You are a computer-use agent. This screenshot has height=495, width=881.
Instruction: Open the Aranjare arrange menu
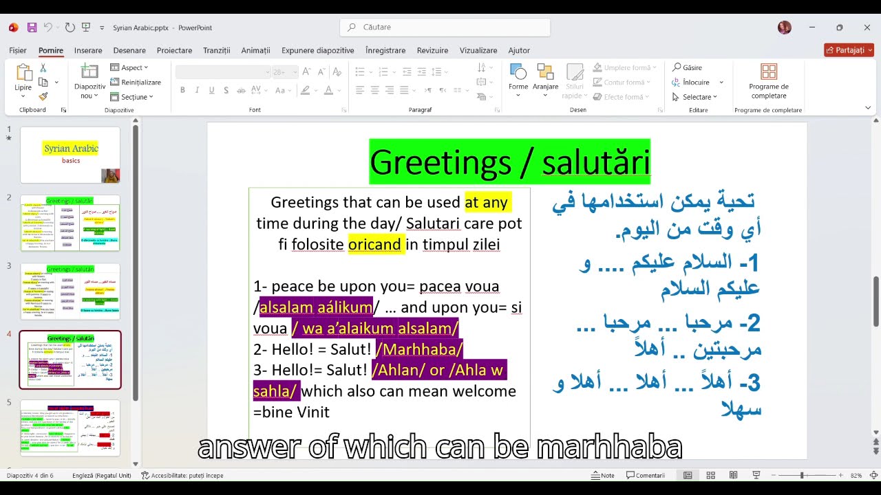pos(546,80)
